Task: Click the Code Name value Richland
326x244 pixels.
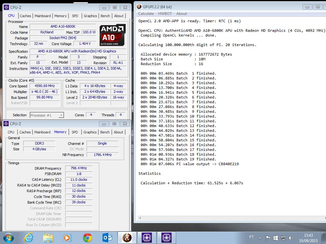Action: [47, 32]
